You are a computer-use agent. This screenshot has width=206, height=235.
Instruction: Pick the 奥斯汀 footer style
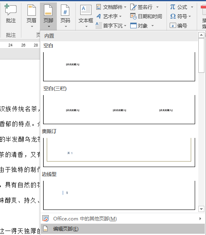tap(119, 152)
